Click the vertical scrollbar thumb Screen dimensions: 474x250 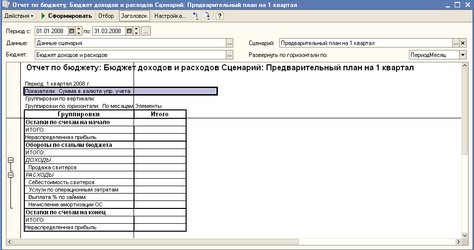point(465,111)
